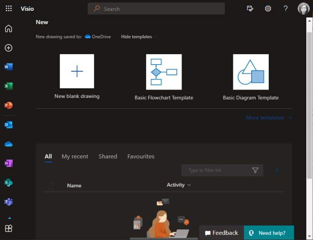Open the All apps icon in sidebar
Screen dimensions: 313x240
point(9,228)
